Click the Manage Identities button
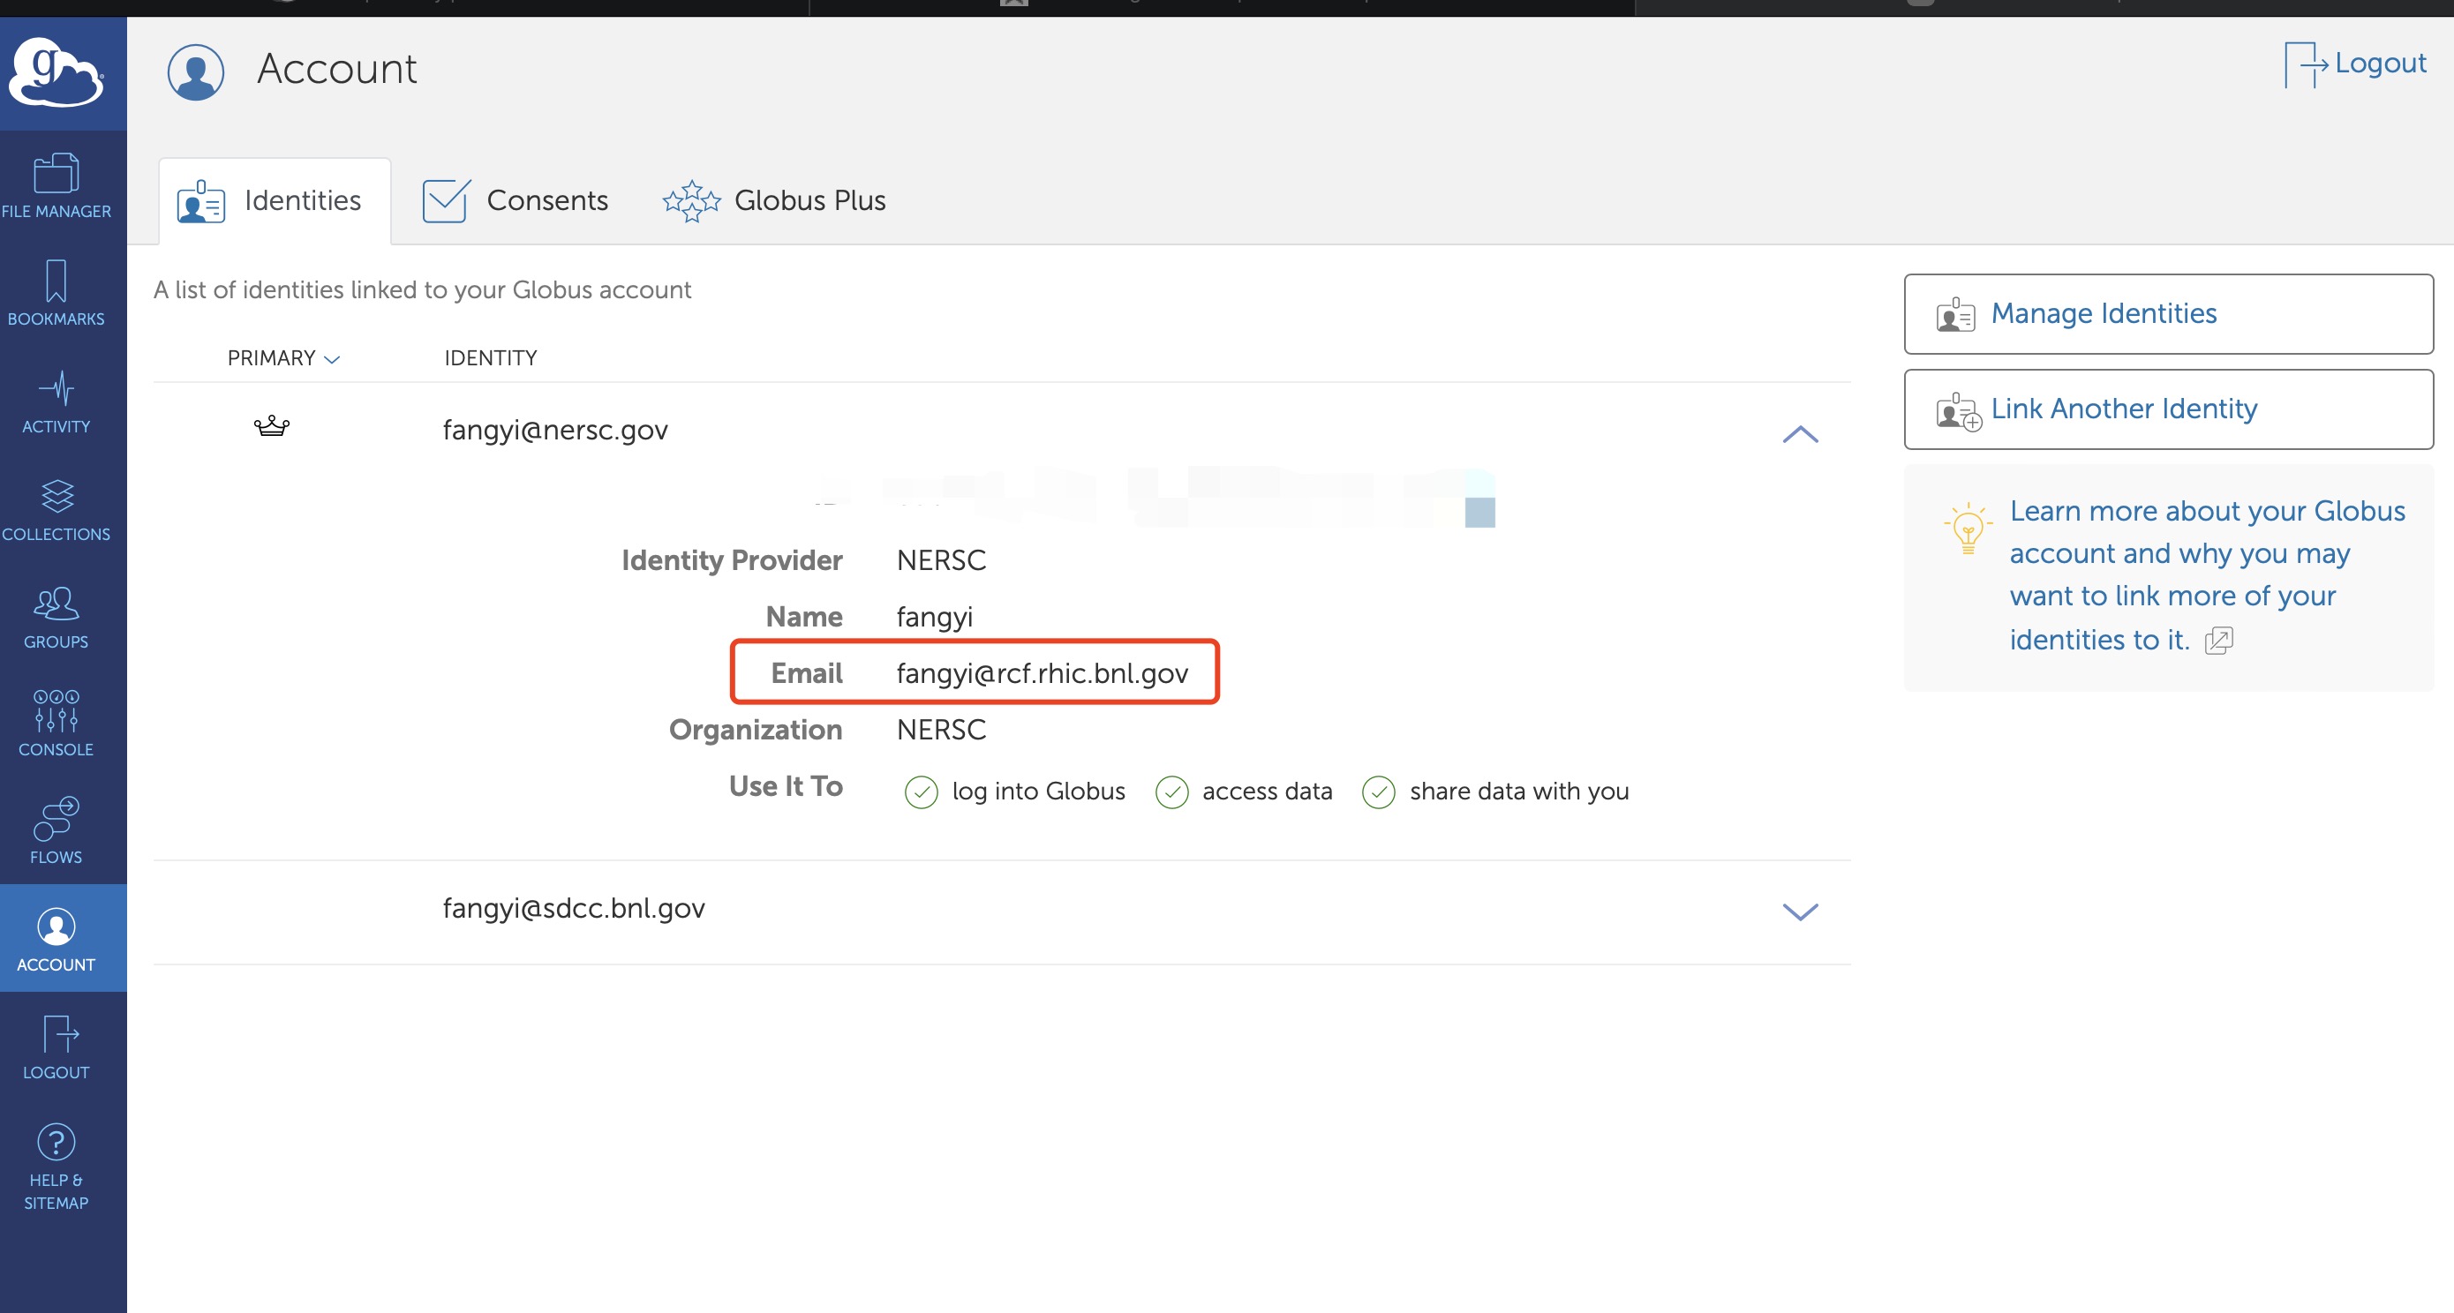 point(2168,314)
